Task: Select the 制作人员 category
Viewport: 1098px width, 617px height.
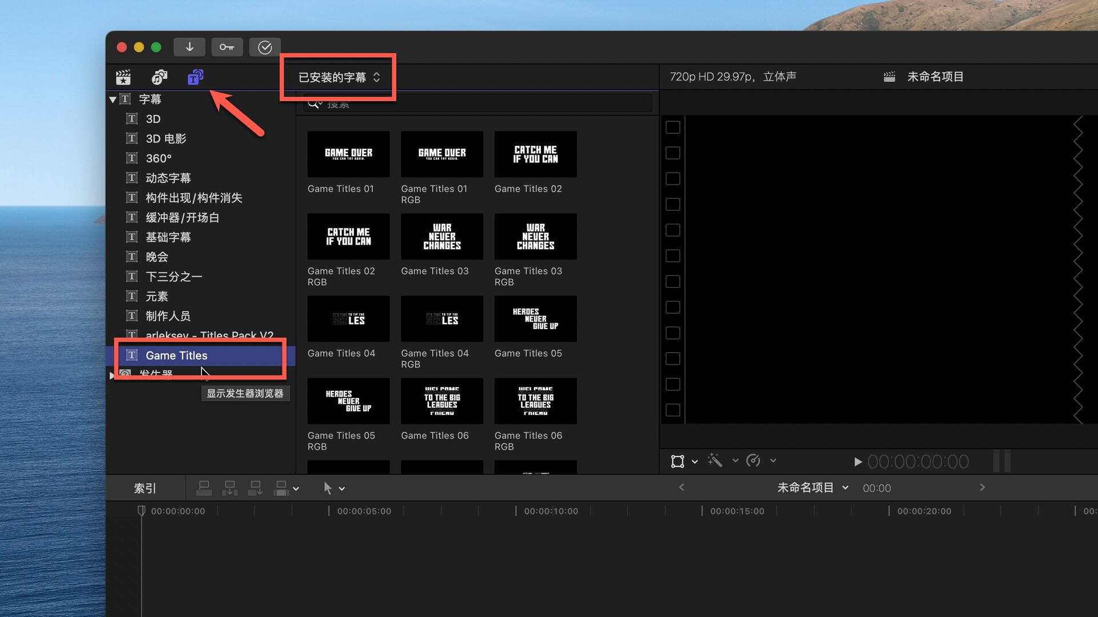Action: [x=168, y=316]
